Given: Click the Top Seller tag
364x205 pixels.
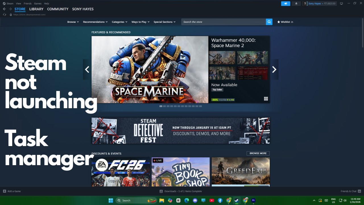Looking at the screenshot, I should tap(217, 90).
